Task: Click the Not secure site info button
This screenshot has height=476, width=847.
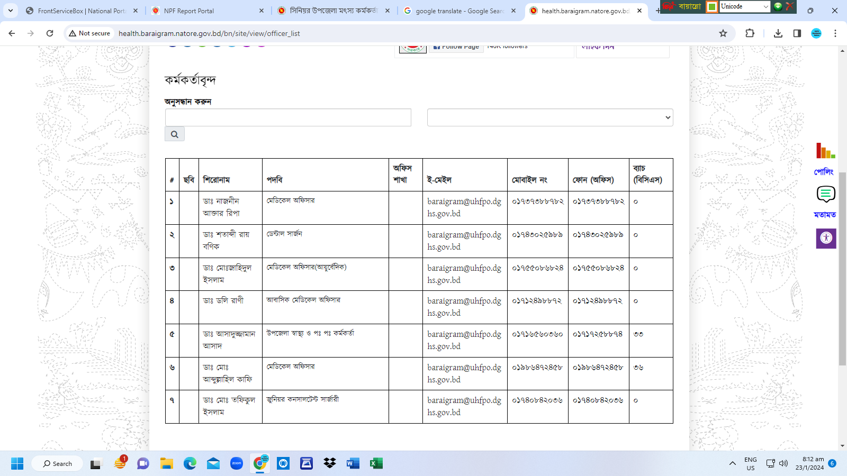Action: (x=89, y=33)
